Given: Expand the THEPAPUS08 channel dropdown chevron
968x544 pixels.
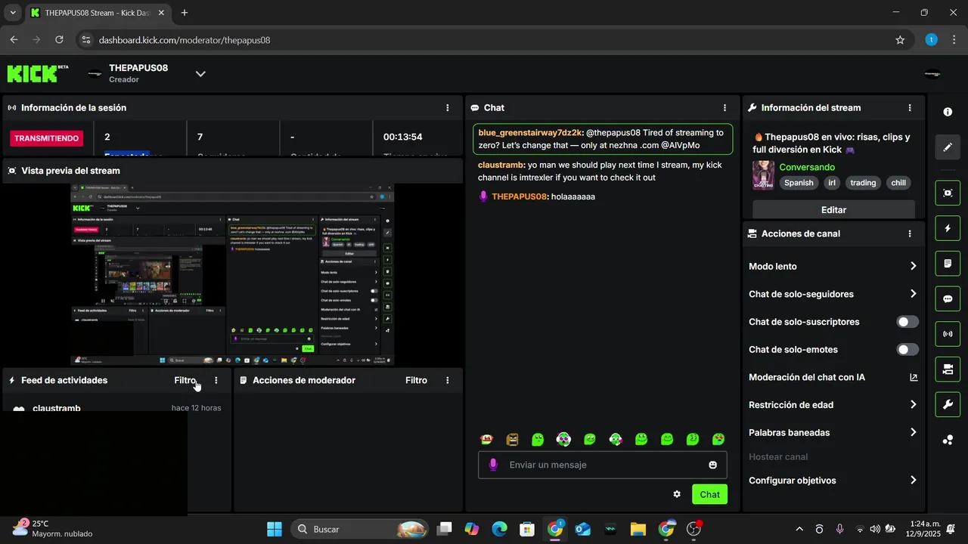Looking at the screenshot, I should coord(200,73).
